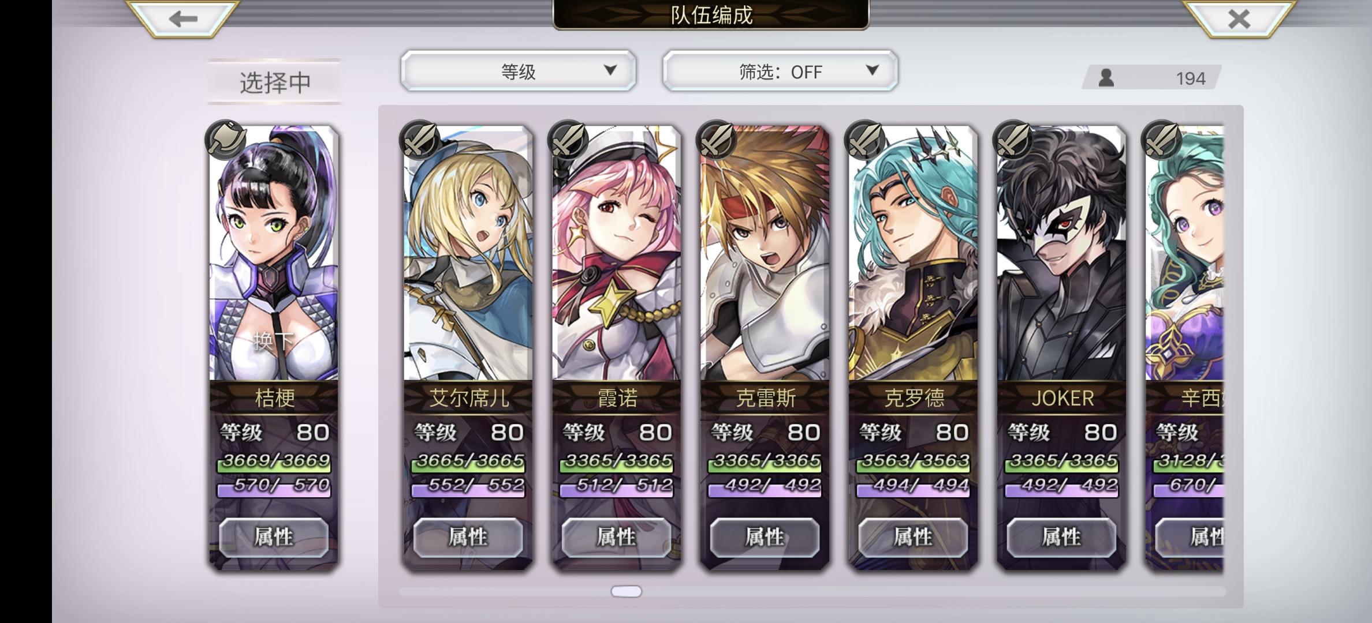Tap the sword icon on 克雷斯 card

(717, 139)
